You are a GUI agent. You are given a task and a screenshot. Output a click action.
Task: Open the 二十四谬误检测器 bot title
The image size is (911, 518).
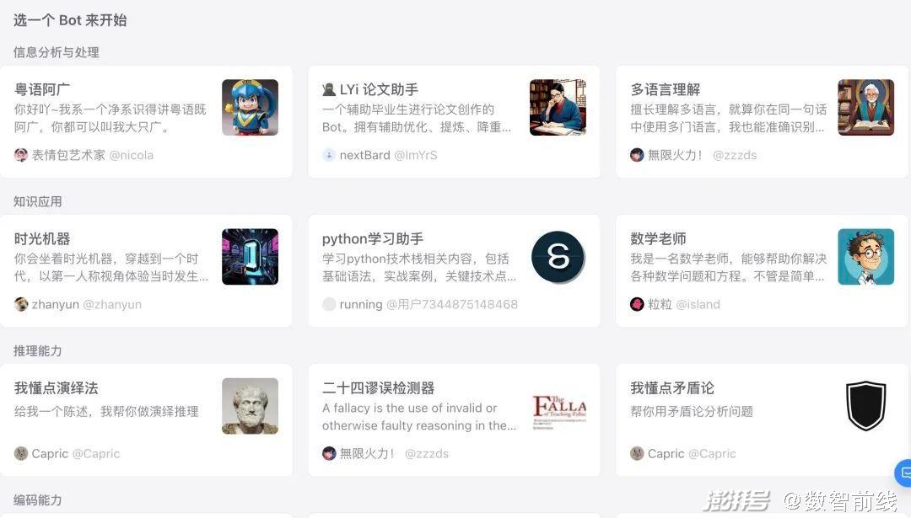[378, 387]
